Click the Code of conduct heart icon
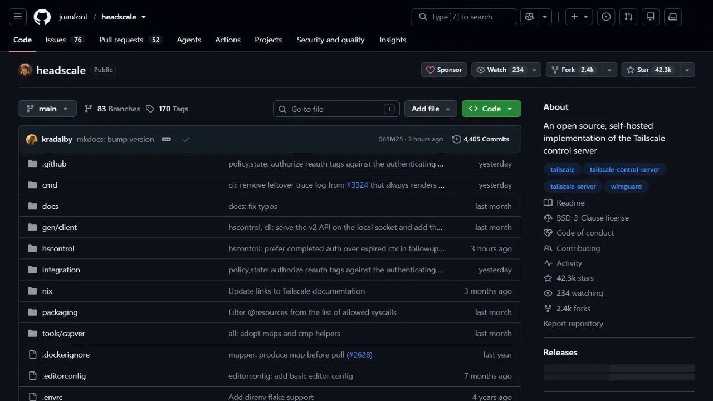The width and height of the screenshot is (713, 401). [x=548, y=233]
